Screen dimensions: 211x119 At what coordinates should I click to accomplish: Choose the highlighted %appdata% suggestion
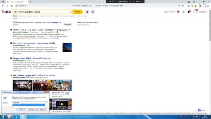(x=29, y=105)
